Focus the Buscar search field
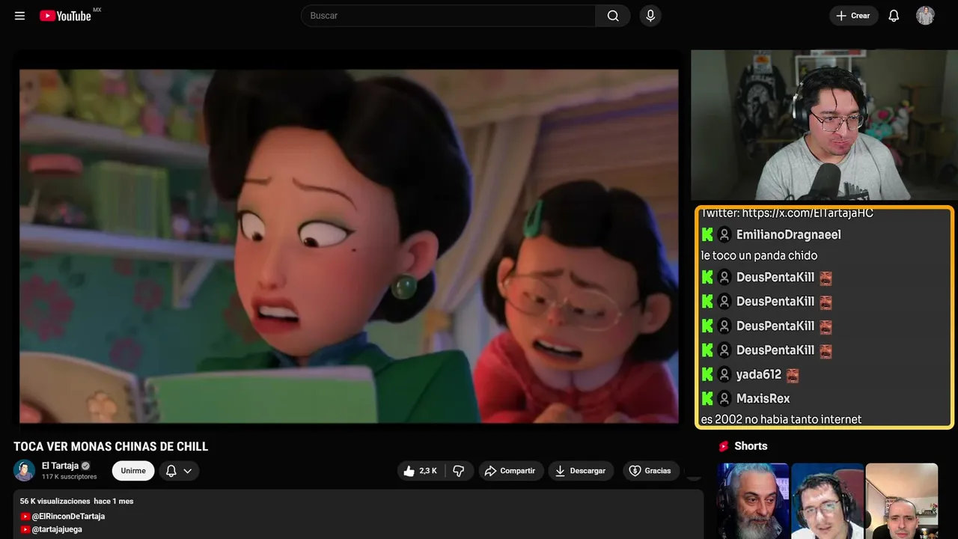The image size is (958, 539). tap(449, 16)
